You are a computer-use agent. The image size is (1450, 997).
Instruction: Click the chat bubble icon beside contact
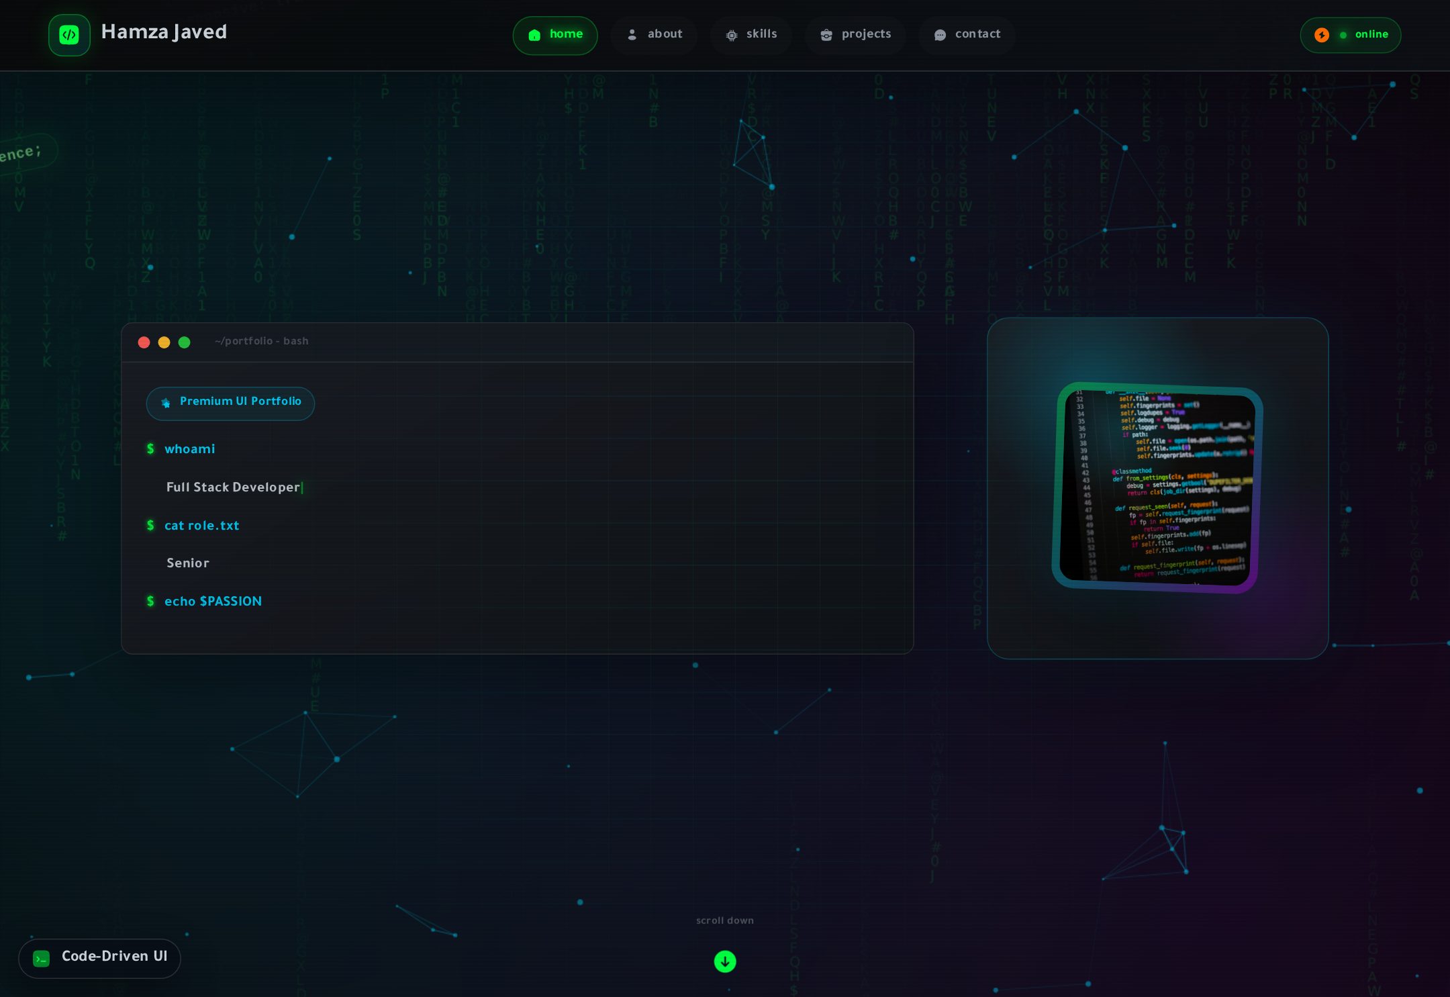point(940,35)
